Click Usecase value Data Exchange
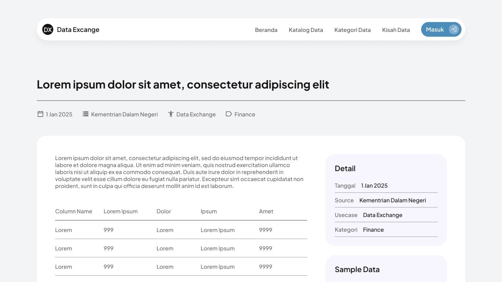Viewport: 502px width, 282px height. (383, 215)
